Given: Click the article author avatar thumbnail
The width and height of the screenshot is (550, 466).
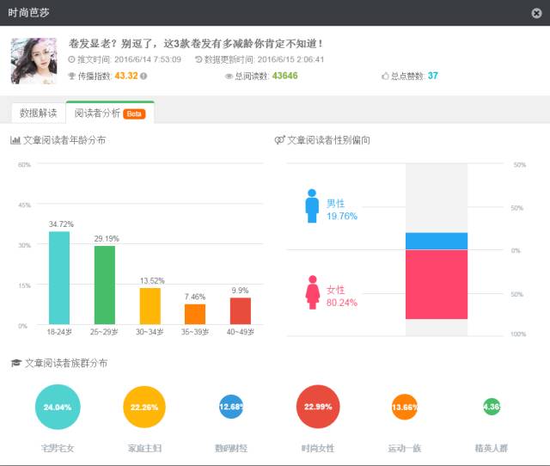Looking at the screenshot, I should click(34, 61).
